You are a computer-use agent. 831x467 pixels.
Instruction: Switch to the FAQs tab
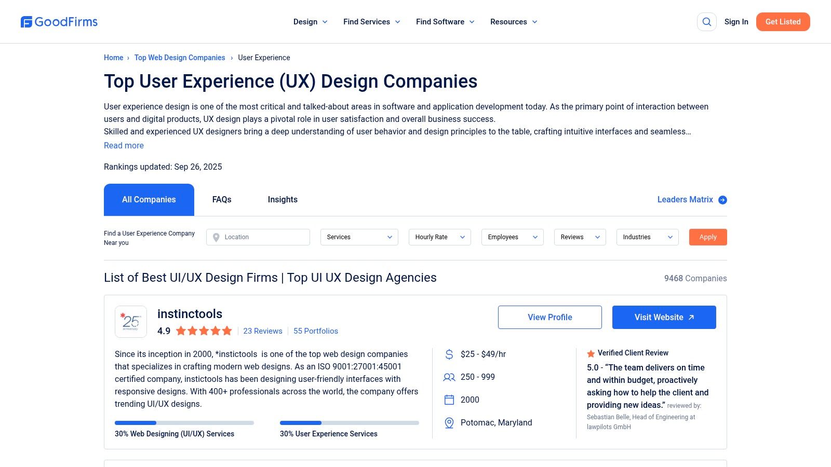pos(222,200)
